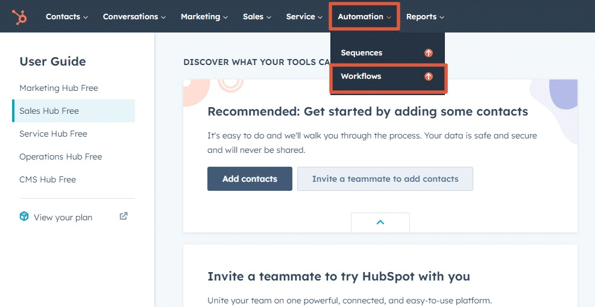The image size is (595, 307).
Task: Switch to Service Hub Free guide
Action: point(53,134)
